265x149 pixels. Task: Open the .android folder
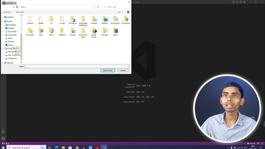(30, 20)
